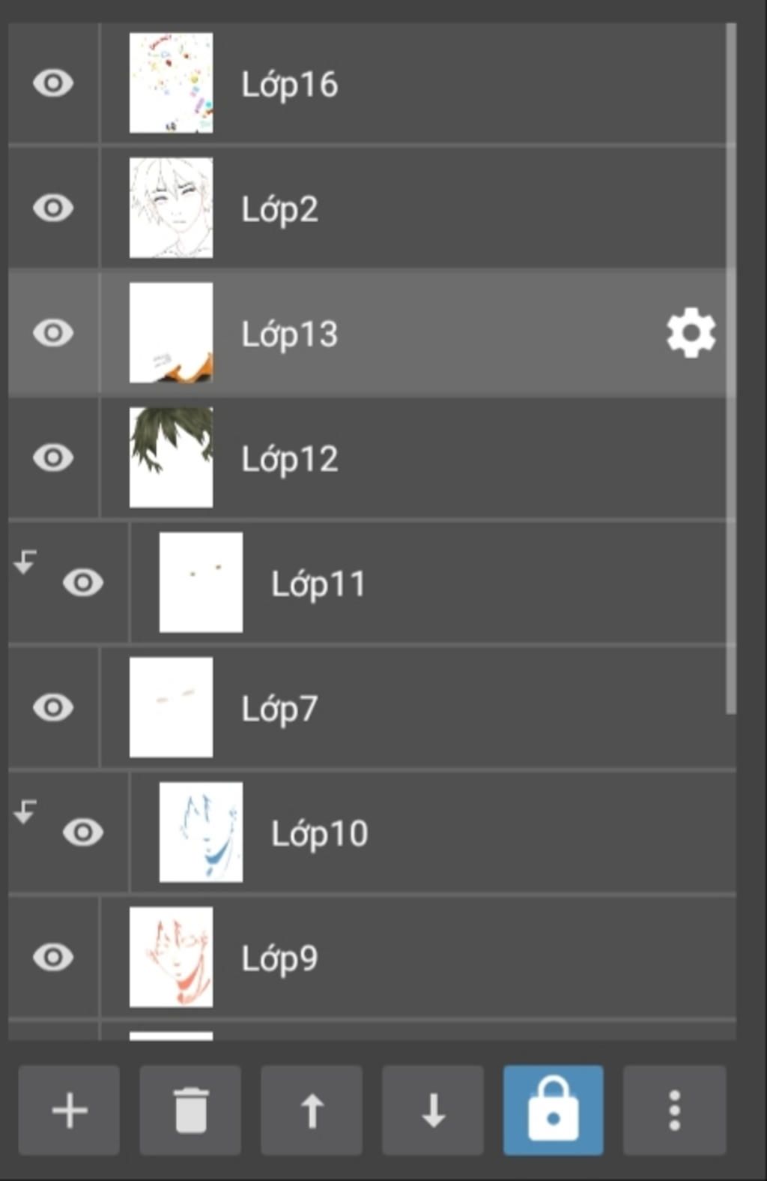Open Lớp13 layer settings gear
Image resolution: width=767 pixels, height=1181 pixels.
pos(691,333)
